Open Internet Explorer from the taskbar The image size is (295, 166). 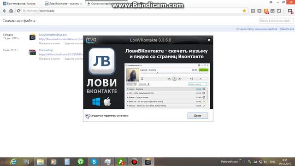tap(13, 162)
